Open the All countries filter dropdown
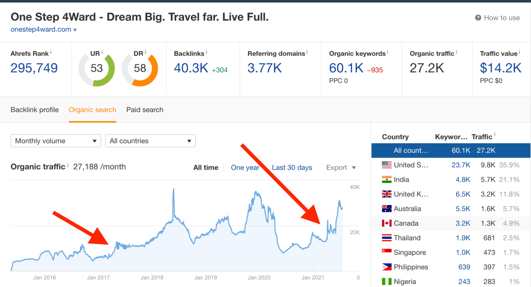Screen dimensions: 531x287 (150, 141)
